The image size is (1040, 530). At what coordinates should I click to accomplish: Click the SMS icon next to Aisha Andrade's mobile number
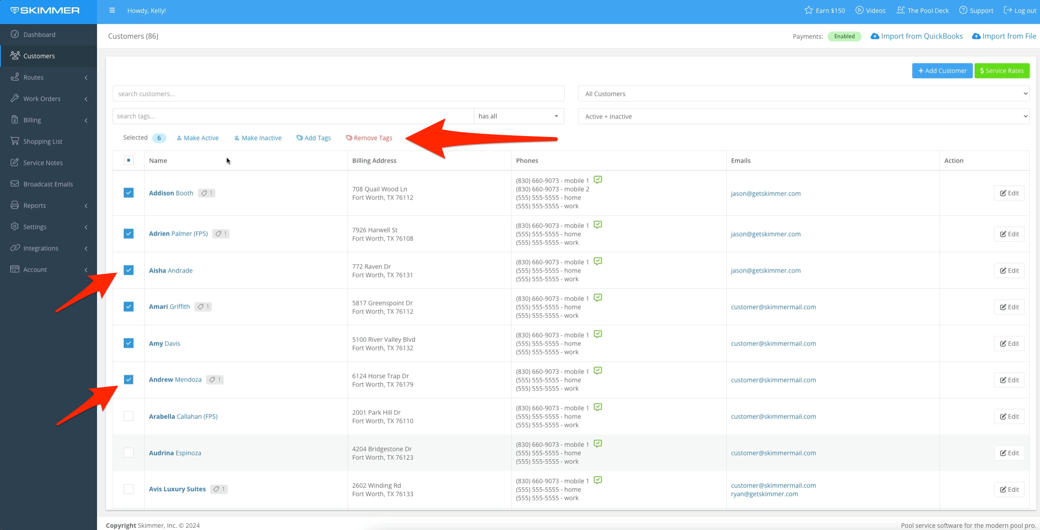pyautogui.click(x=598, y=261)
